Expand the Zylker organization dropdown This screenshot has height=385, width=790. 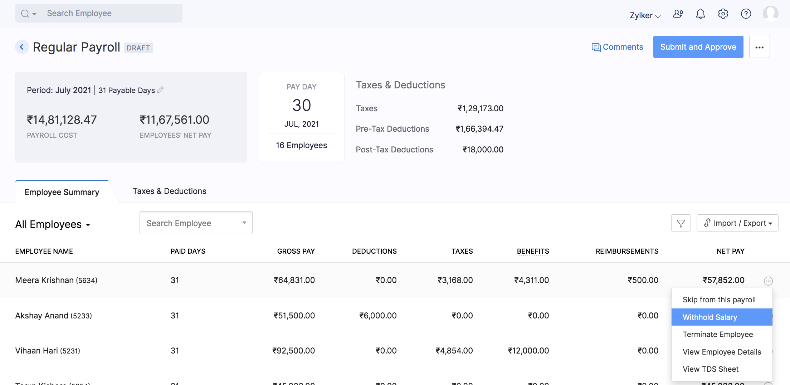point(645,15)
